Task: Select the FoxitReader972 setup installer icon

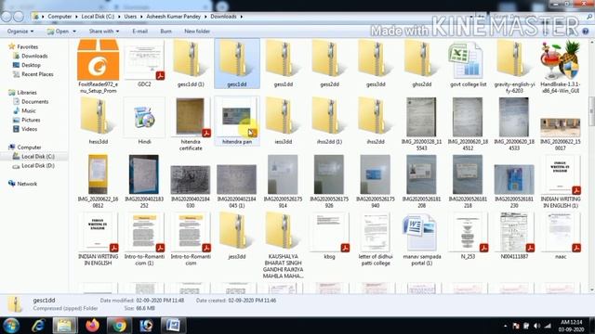Action: point(98,60)
